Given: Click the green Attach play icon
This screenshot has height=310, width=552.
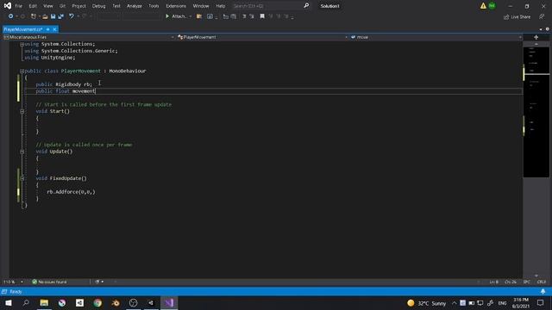Looking at the screenshot, I should point(167,16).
